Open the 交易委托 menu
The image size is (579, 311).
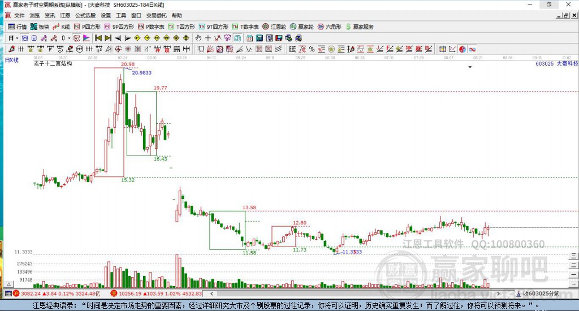coord(156,15)
